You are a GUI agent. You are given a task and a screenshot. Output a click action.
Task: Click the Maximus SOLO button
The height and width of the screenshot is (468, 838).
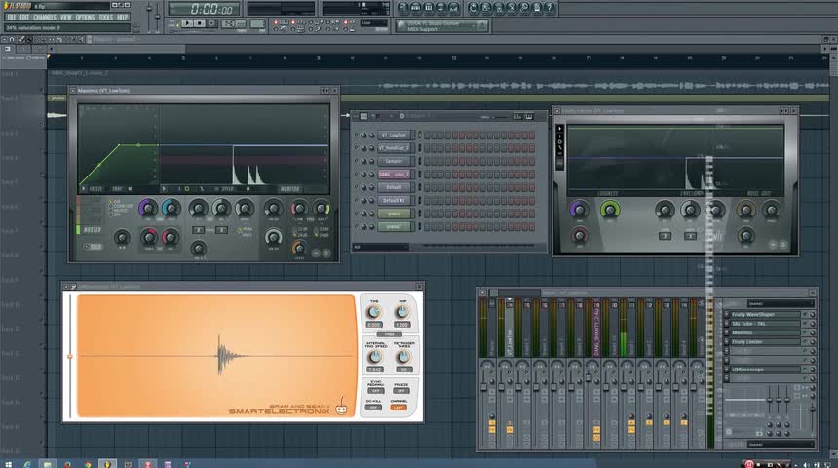click(93, 246)
